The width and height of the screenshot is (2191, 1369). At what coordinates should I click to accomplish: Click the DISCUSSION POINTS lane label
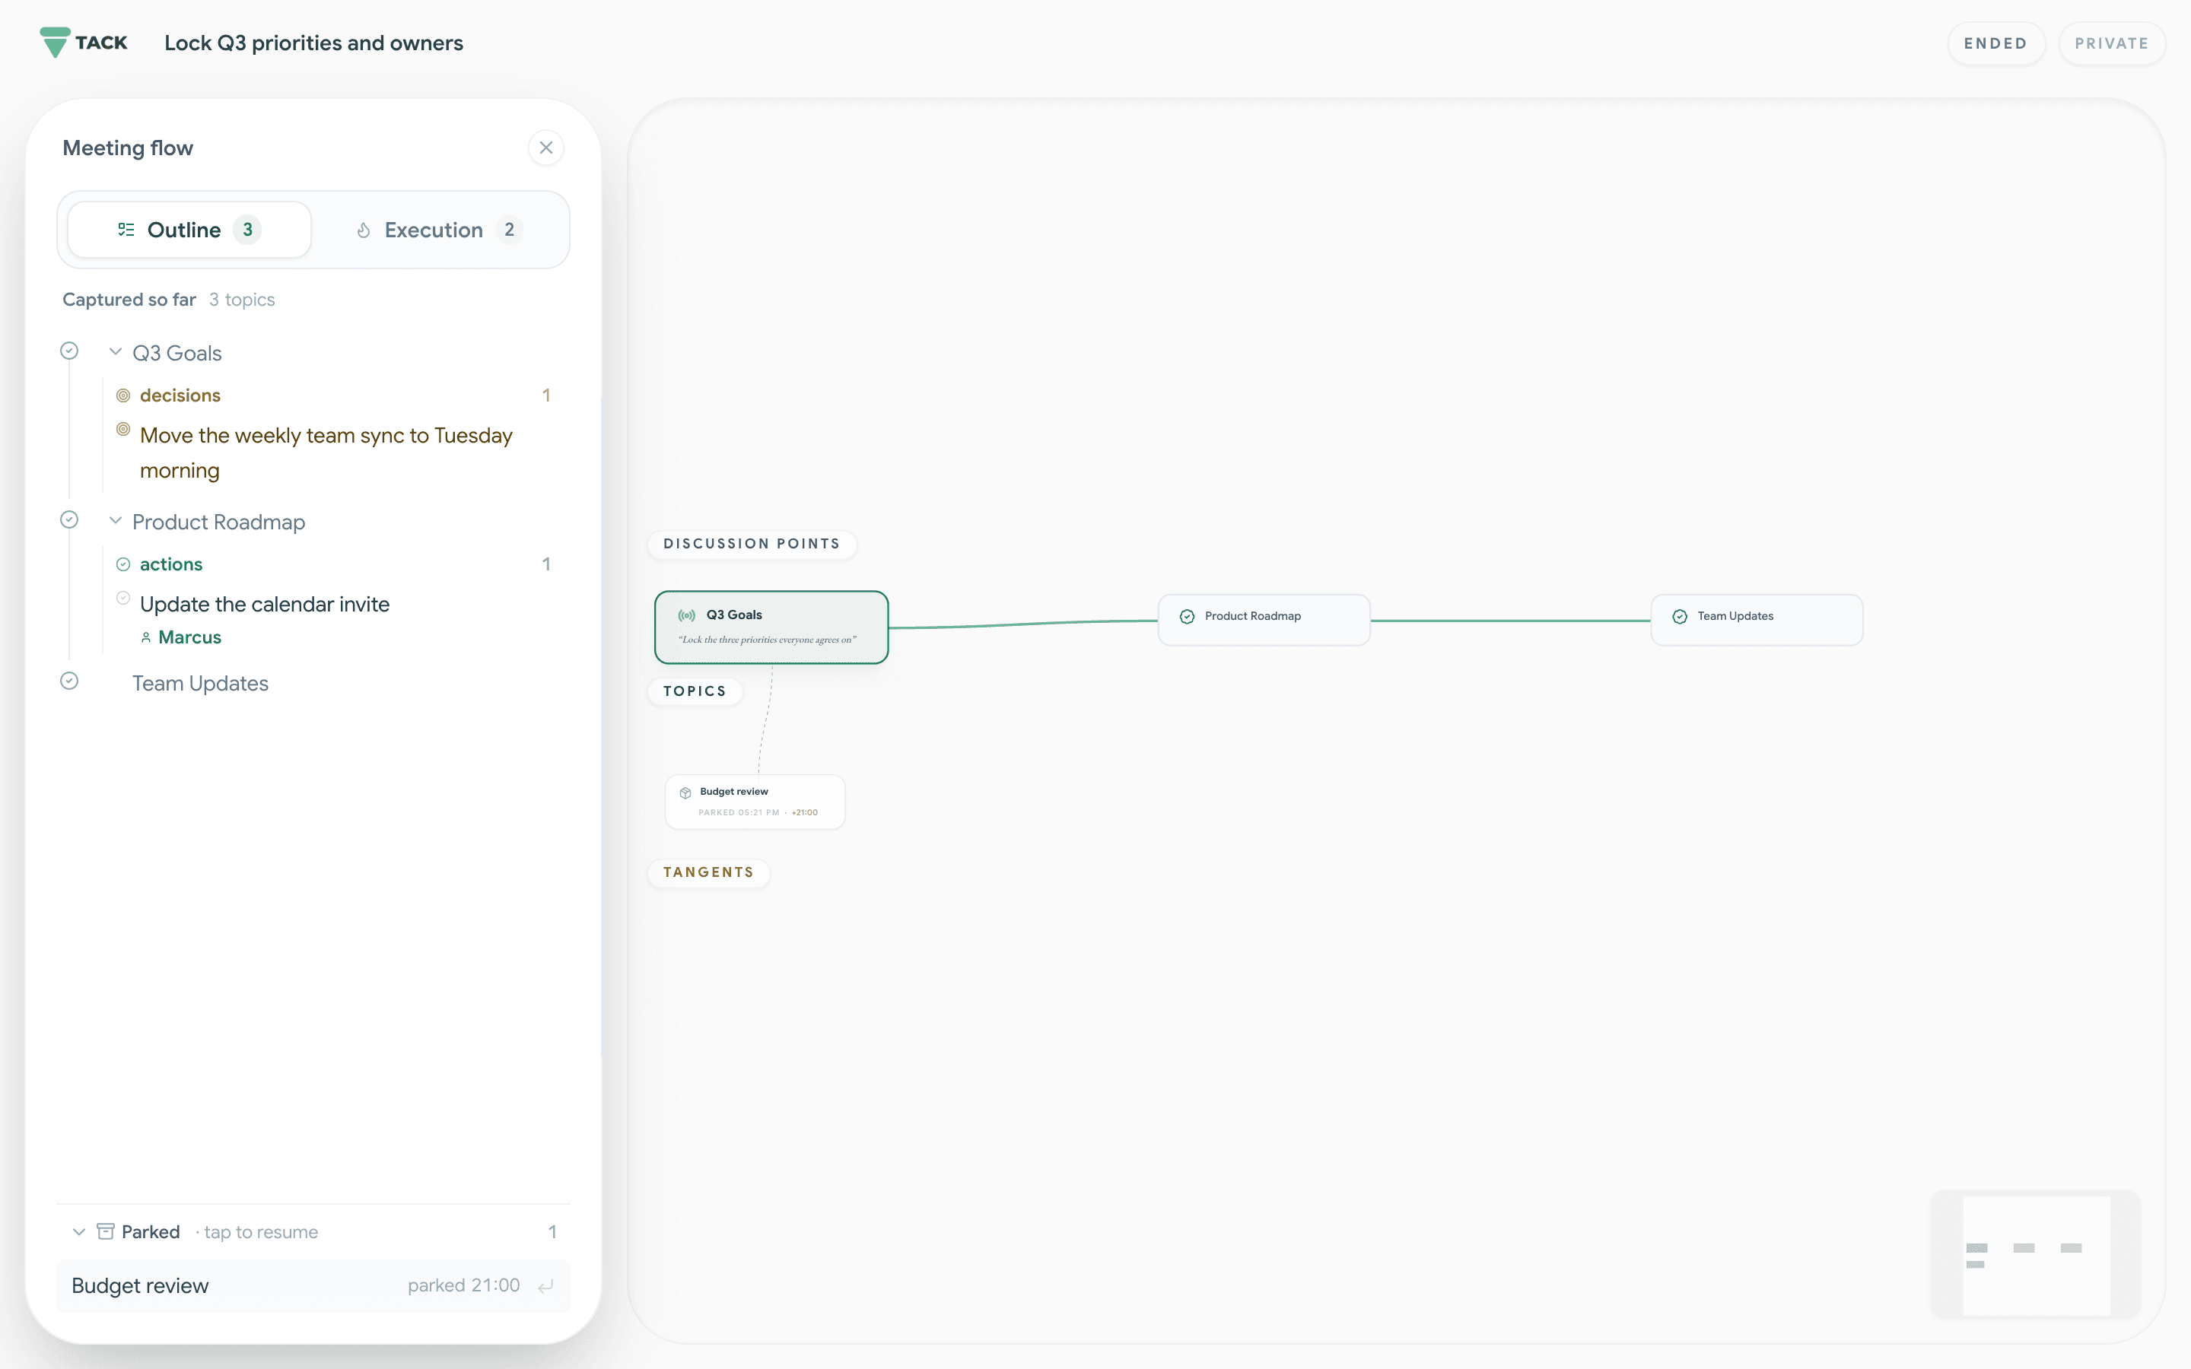tap(752, 544)
